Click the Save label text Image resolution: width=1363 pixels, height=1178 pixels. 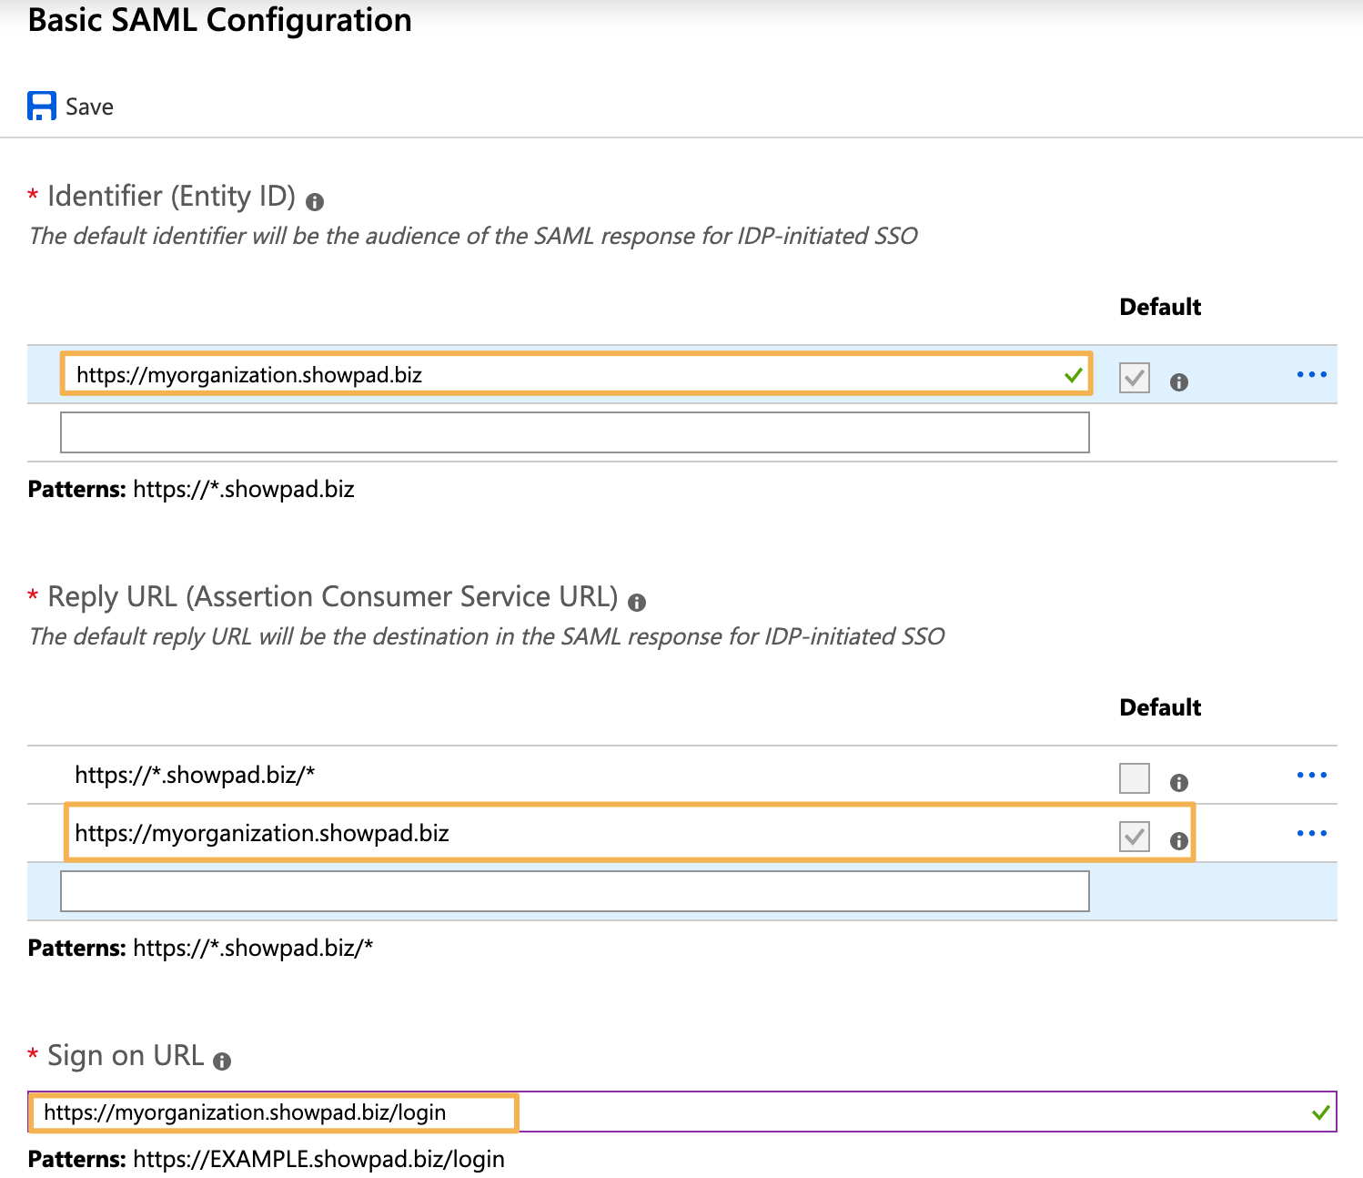[x=89, y=107]
